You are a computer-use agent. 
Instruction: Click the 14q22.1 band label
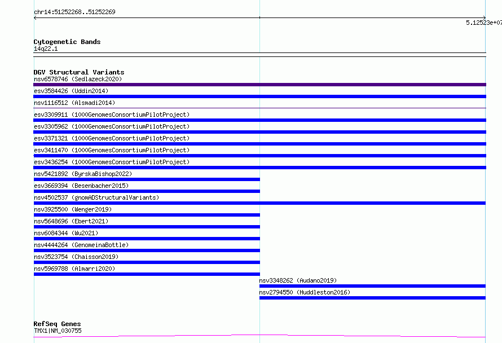coord(46,49)
